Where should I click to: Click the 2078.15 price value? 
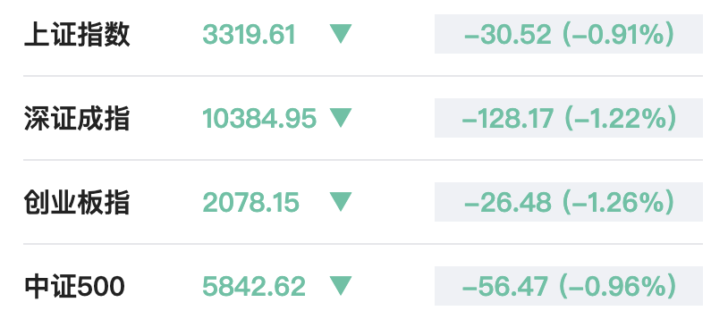(x=250, y=203)
